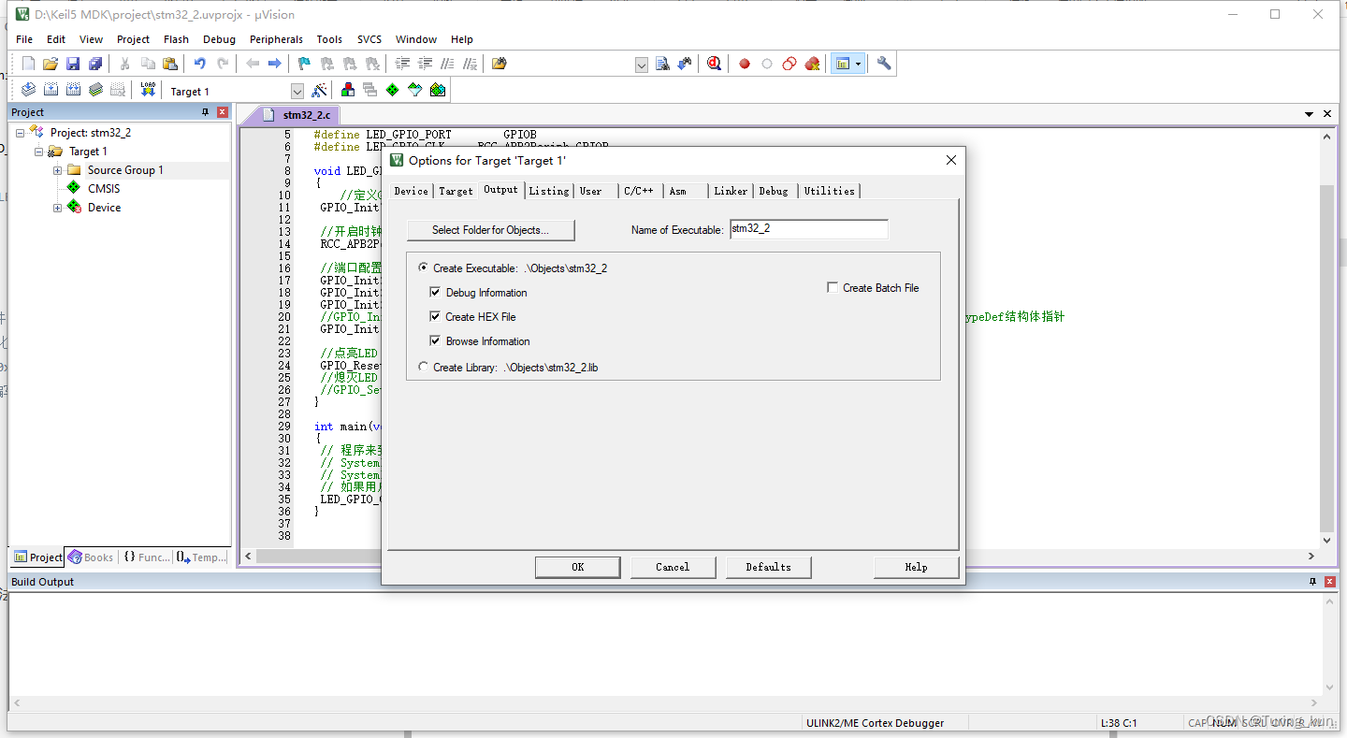
Task: Close the Options for Target dialog
Action: pyautogui.click(x=951, y=160)
